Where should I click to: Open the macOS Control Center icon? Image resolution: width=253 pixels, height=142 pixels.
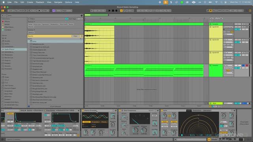(x=226, y=2)
